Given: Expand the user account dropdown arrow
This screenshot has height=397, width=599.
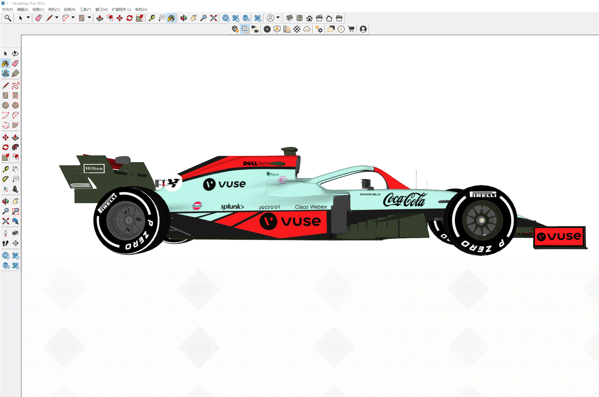Looking at the screenshot, I should (x=278, y=18).
